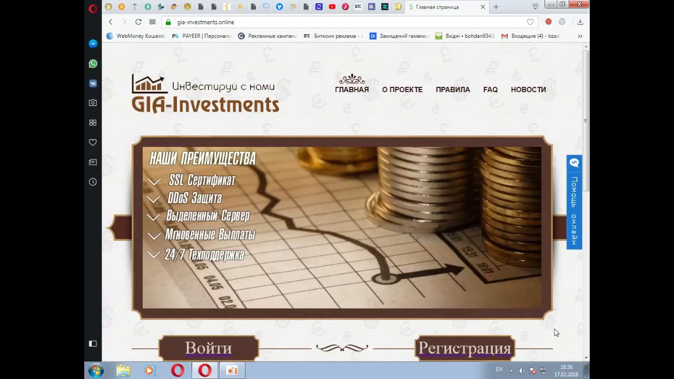
Task: Go back to the previous page
Action: tap(111, 22)
